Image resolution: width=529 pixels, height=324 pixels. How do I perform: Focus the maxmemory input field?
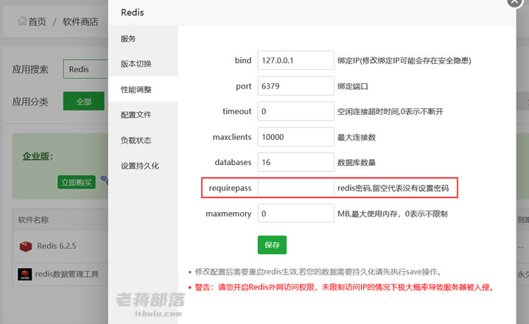click(296, 214)
